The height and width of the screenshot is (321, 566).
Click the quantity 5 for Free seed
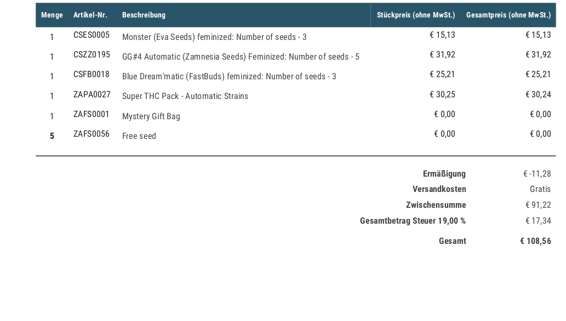(52, 136)
